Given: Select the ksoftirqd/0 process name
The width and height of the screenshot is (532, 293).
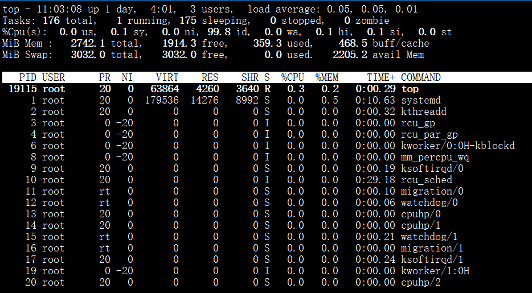Looking at the screenshot, I should (x=432, y=168).
